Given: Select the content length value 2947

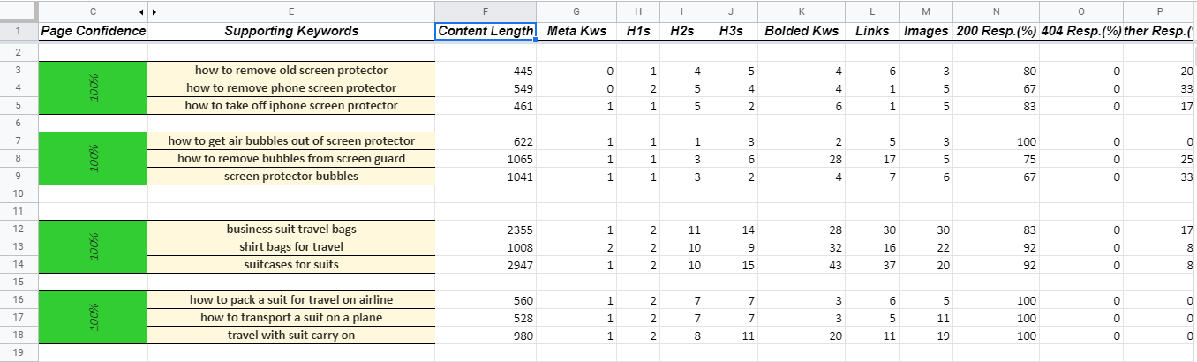Looking at the screenshot, I should tap(486, 265).
